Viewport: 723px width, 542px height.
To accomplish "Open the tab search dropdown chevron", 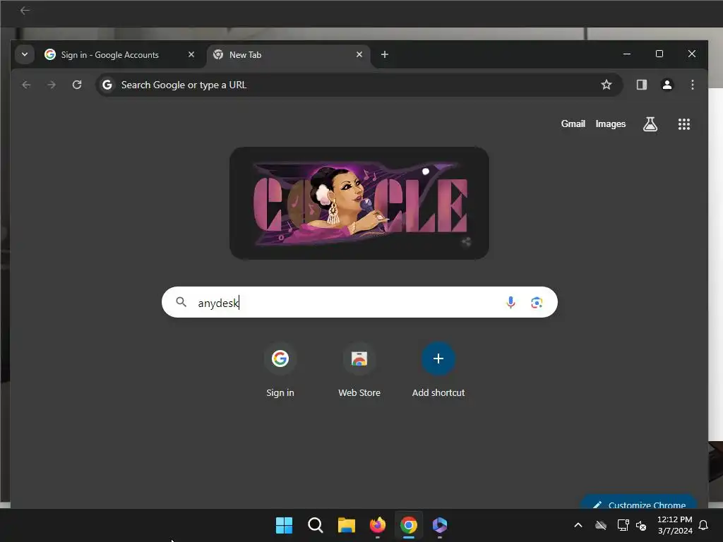I will tap(25, 54).
